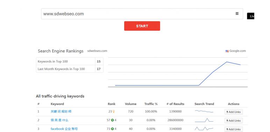Click Add Links for keyword row 3
270x132 pixels.
(x=234, y=129)
